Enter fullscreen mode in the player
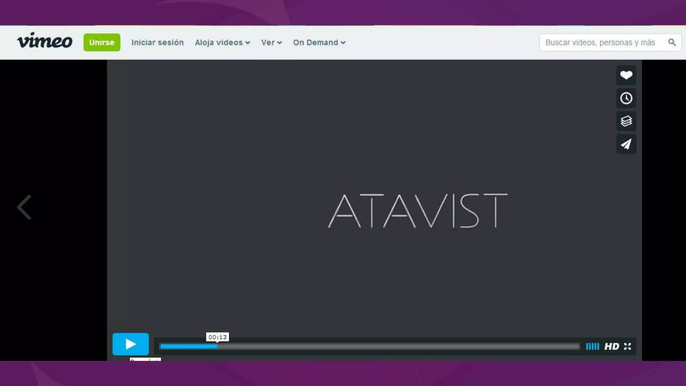 coord(627,346)
